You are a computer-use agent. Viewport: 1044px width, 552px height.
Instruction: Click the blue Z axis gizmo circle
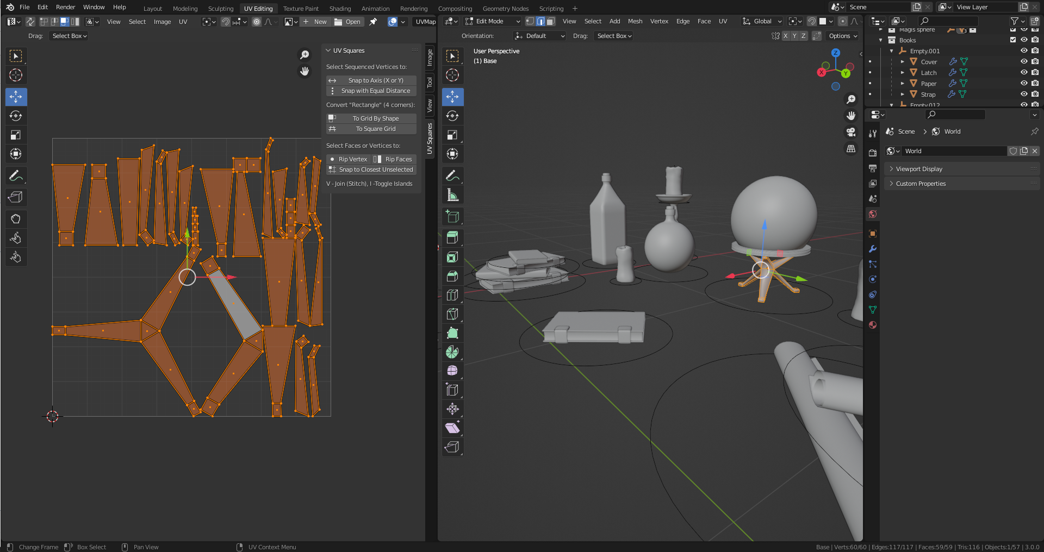click(836, 53)
